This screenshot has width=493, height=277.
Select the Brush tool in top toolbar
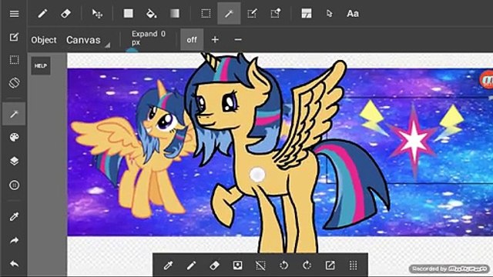42,14
